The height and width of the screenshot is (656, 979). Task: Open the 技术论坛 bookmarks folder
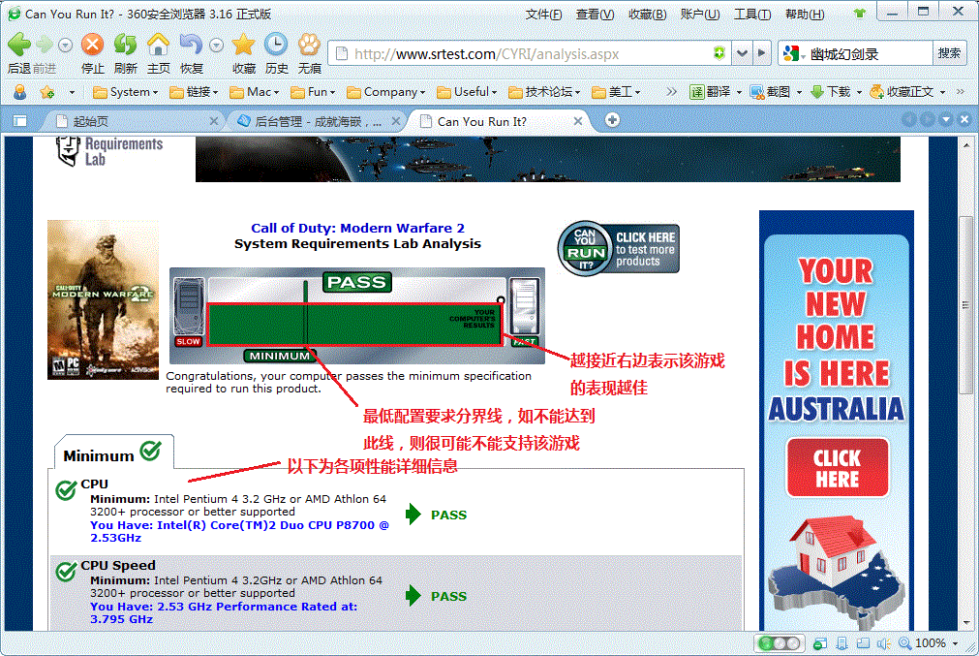544,92
